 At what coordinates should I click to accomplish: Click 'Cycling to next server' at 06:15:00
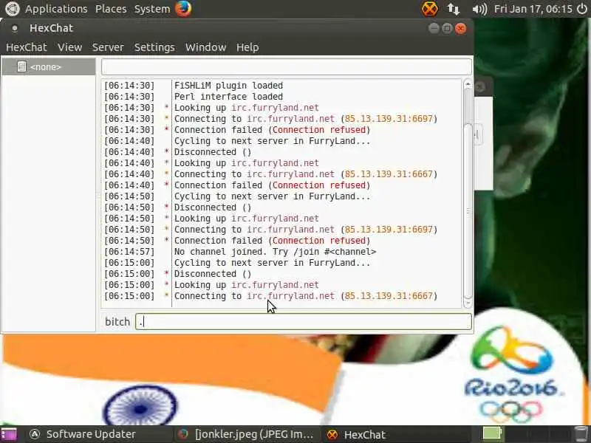coord(272,263)
